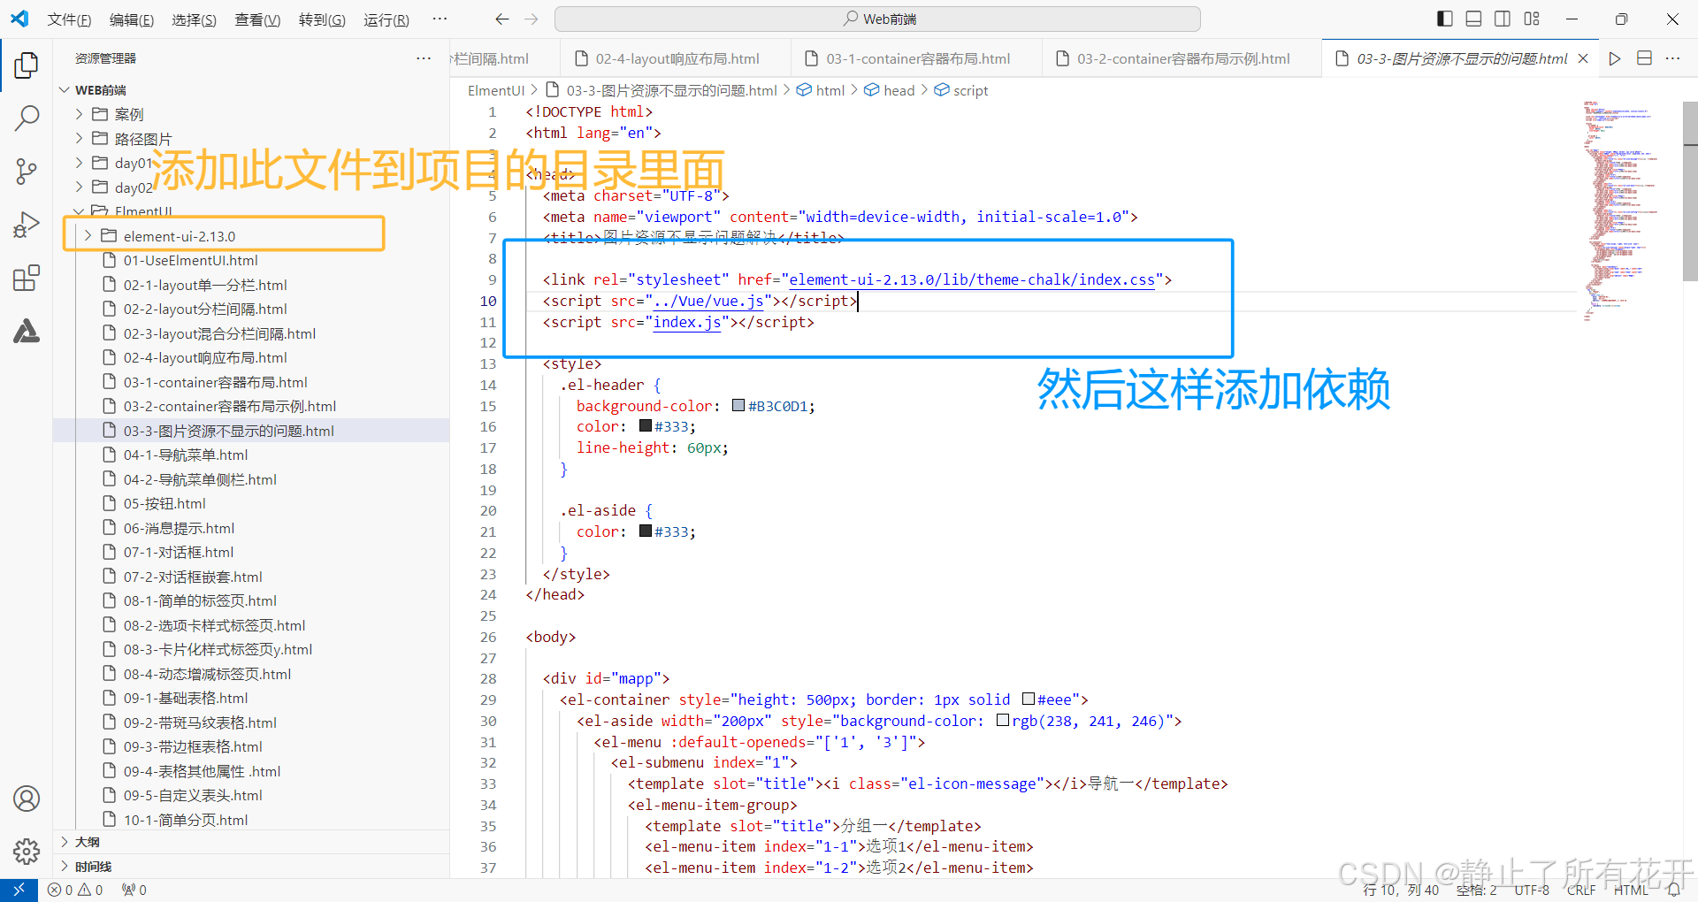Open the #eee border color swatch
The image size is (1698, 902).
pyautogui.click(x=1028, y=699)
